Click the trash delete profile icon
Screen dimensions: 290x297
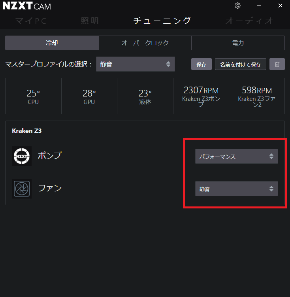point(277,64)
